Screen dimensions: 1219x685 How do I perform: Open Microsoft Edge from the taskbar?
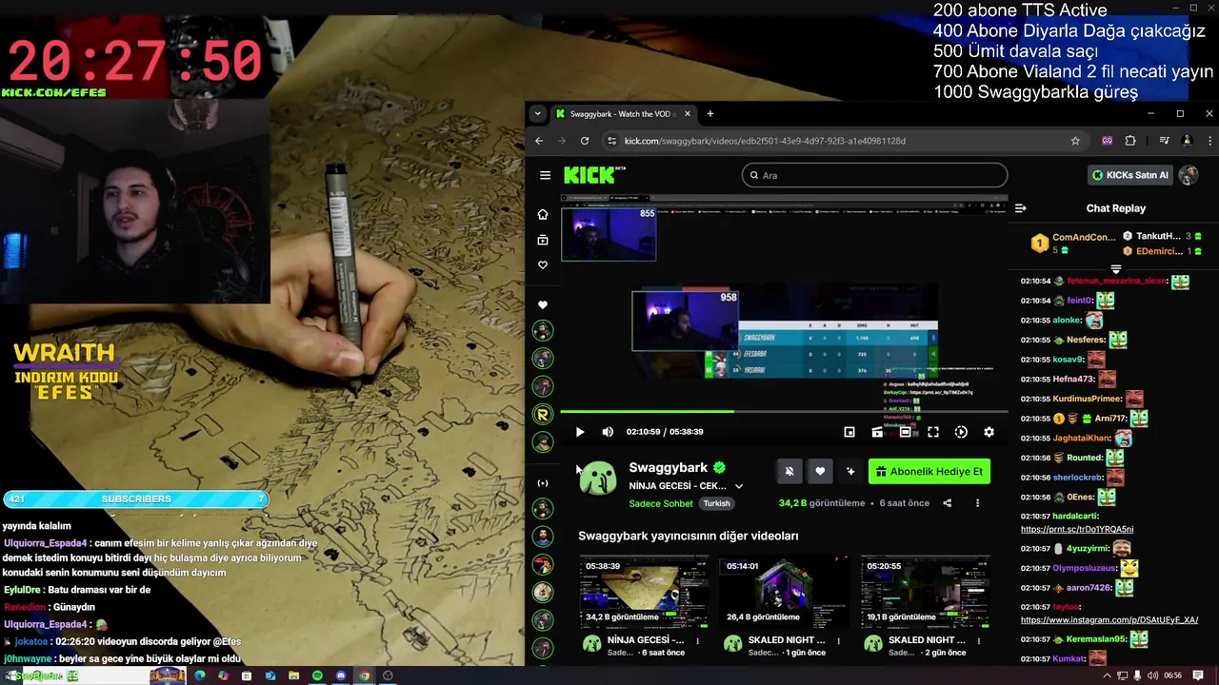[200, 676]
